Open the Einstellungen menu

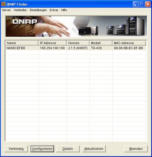pos(38,10)
